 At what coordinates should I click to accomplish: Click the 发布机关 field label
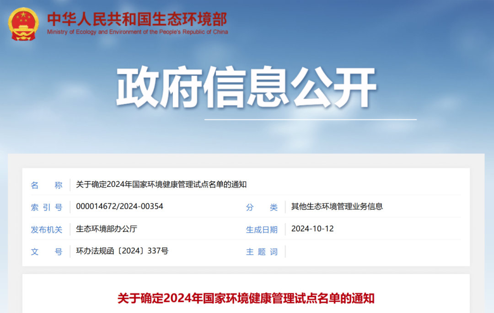click(46, 229)
